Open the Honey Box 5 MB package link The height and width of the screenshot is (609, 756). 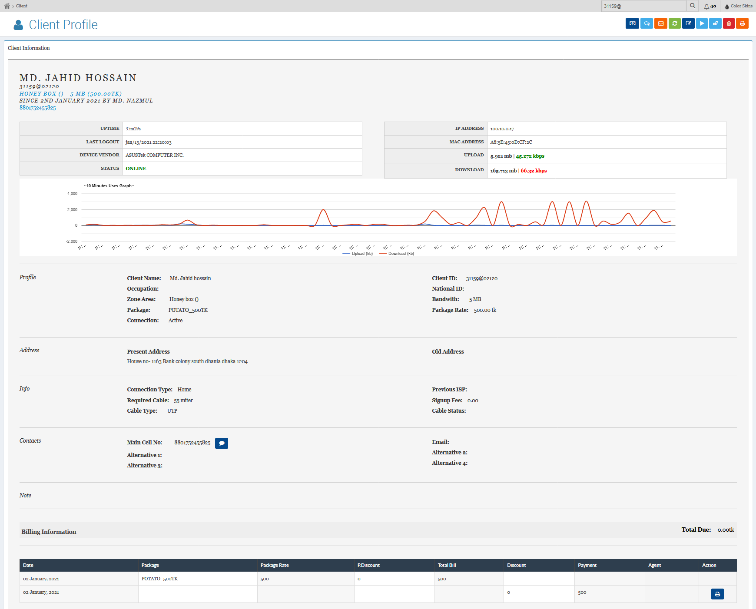[x=70, y=94]
